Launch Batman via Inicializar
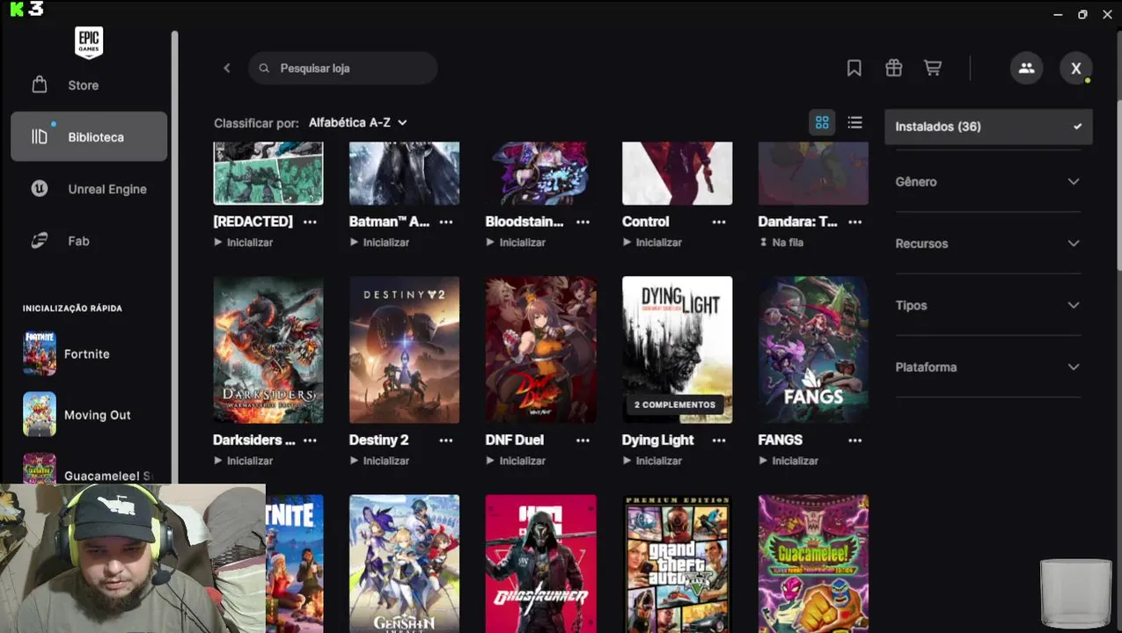 [x=380, y=242]
